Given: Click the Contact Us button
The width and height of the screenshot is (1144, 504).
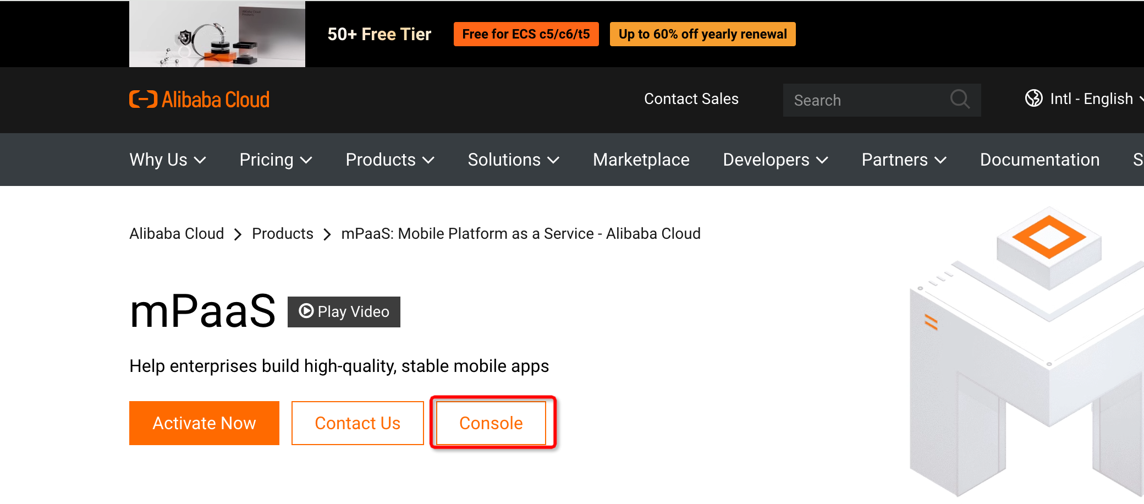Looking at the screenshot, I should point(358,423).
